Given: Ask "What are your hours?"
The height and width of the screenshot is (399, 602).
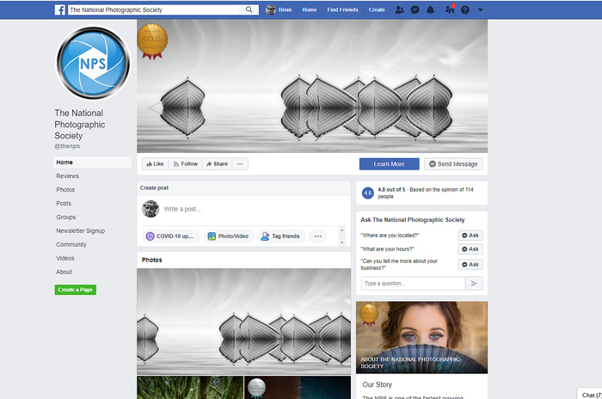Looking at the screenshot, I should [x=470, y=249].
